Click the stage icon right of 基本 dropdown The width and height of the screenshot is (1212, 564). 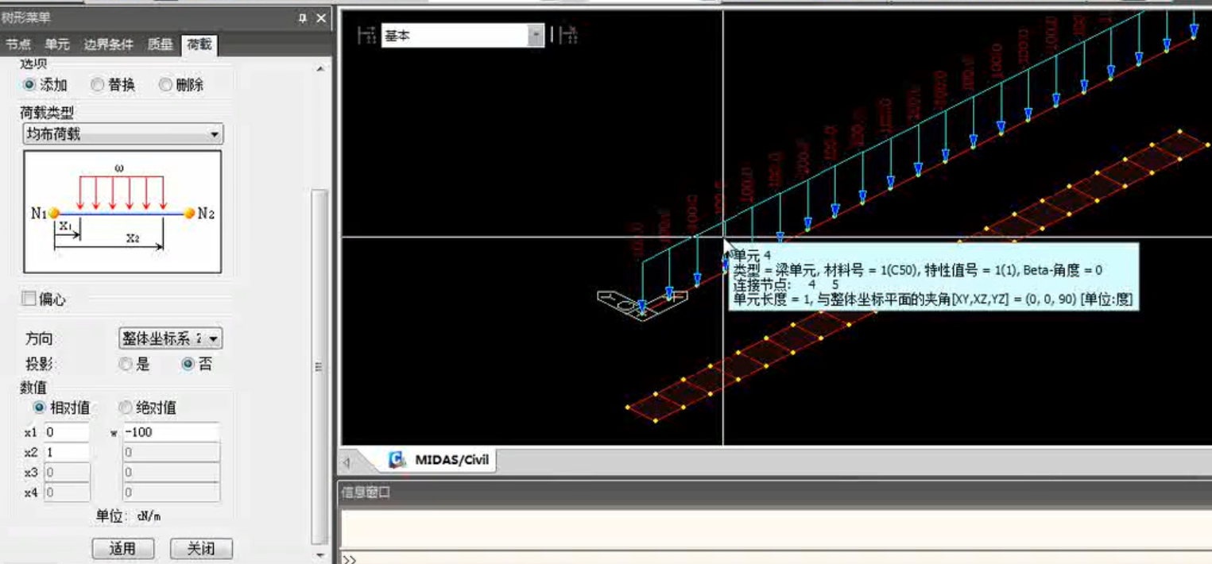point(567,35)
